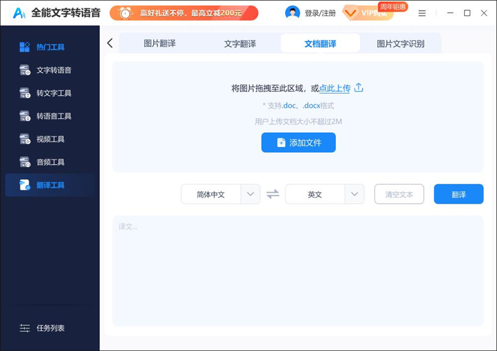The width and height of the screenshot is (497, 351).
Task: Go back with the left arrow
Action: (110, 43)
